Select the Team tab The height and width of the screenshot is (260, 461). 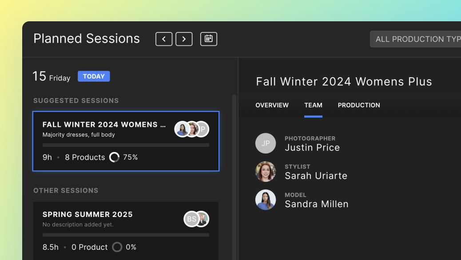click(x=313, y=105)
